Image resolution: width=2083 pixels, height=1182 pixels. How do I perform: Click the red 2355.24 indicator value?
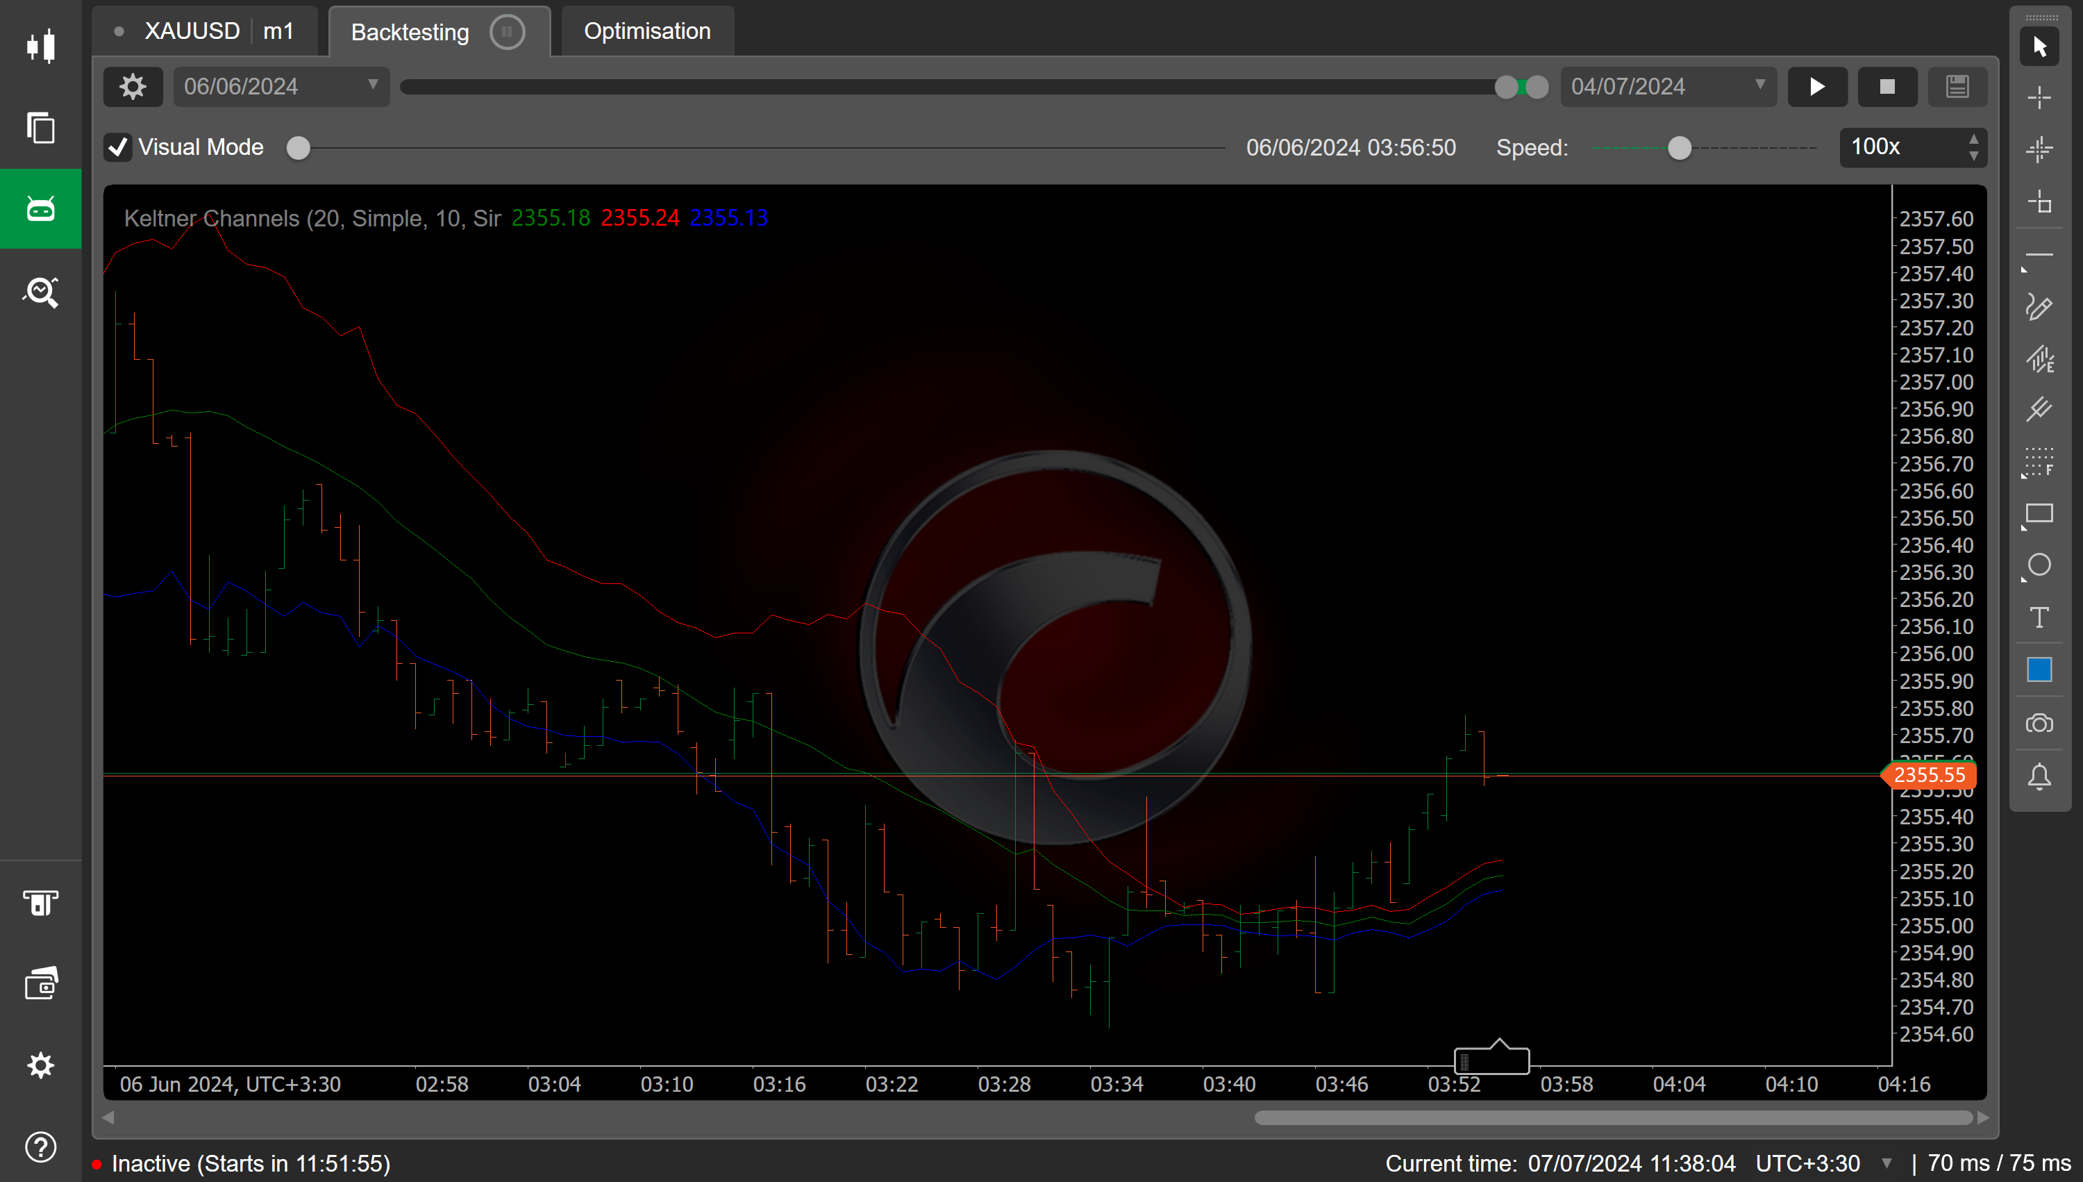point(639,217)
